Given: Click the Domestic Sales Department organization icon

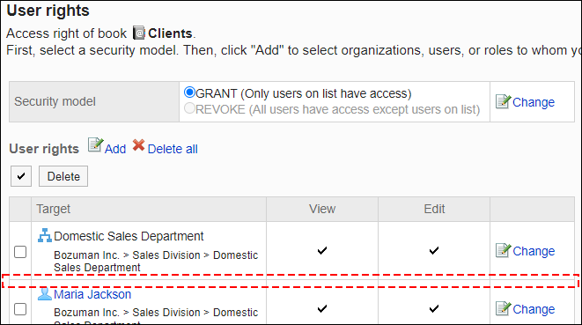Looking at the screenshot, I should [x=45, y=235].
